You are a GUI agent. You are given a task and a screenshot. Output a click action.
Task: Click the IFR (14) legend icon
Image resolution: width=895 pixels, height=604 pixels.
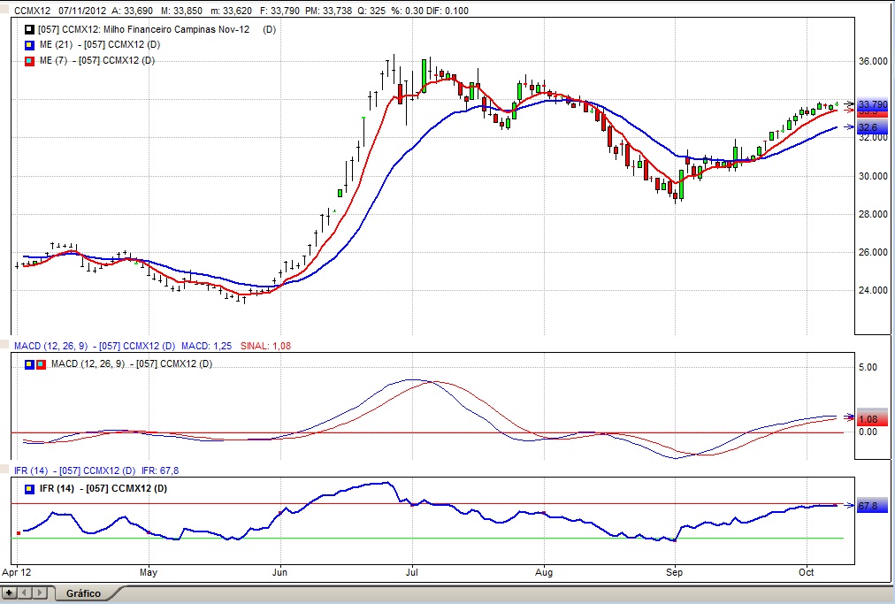[x=29, y=489]
